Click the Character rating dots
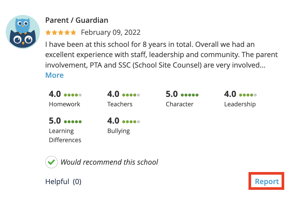This screenshot has height=199, width=290. pos(190,95)
